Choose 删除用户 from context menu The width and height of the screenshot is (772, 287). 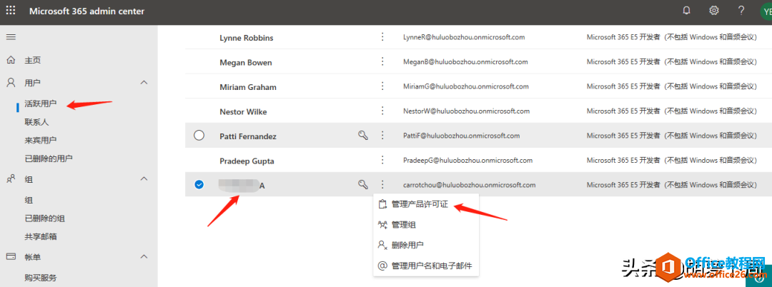[x=407, y=245]
